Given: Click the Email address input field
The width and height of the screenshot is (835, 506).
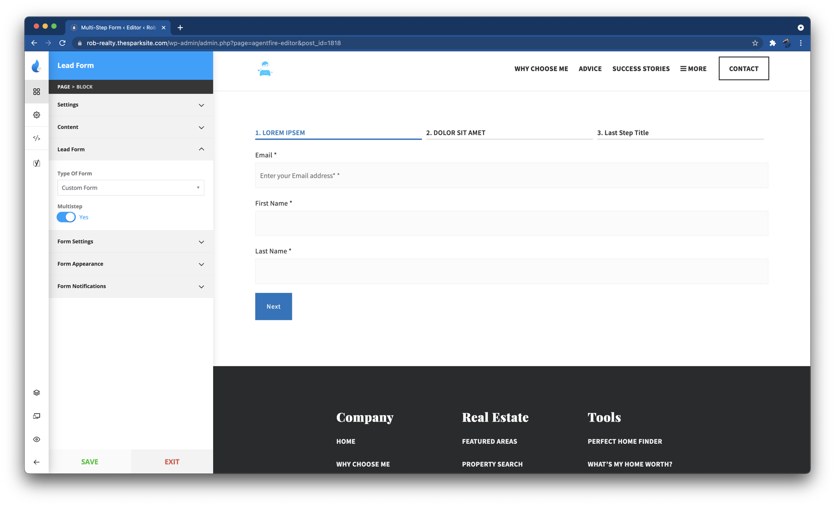Looking at the screenshot, I should click(511, 175).
